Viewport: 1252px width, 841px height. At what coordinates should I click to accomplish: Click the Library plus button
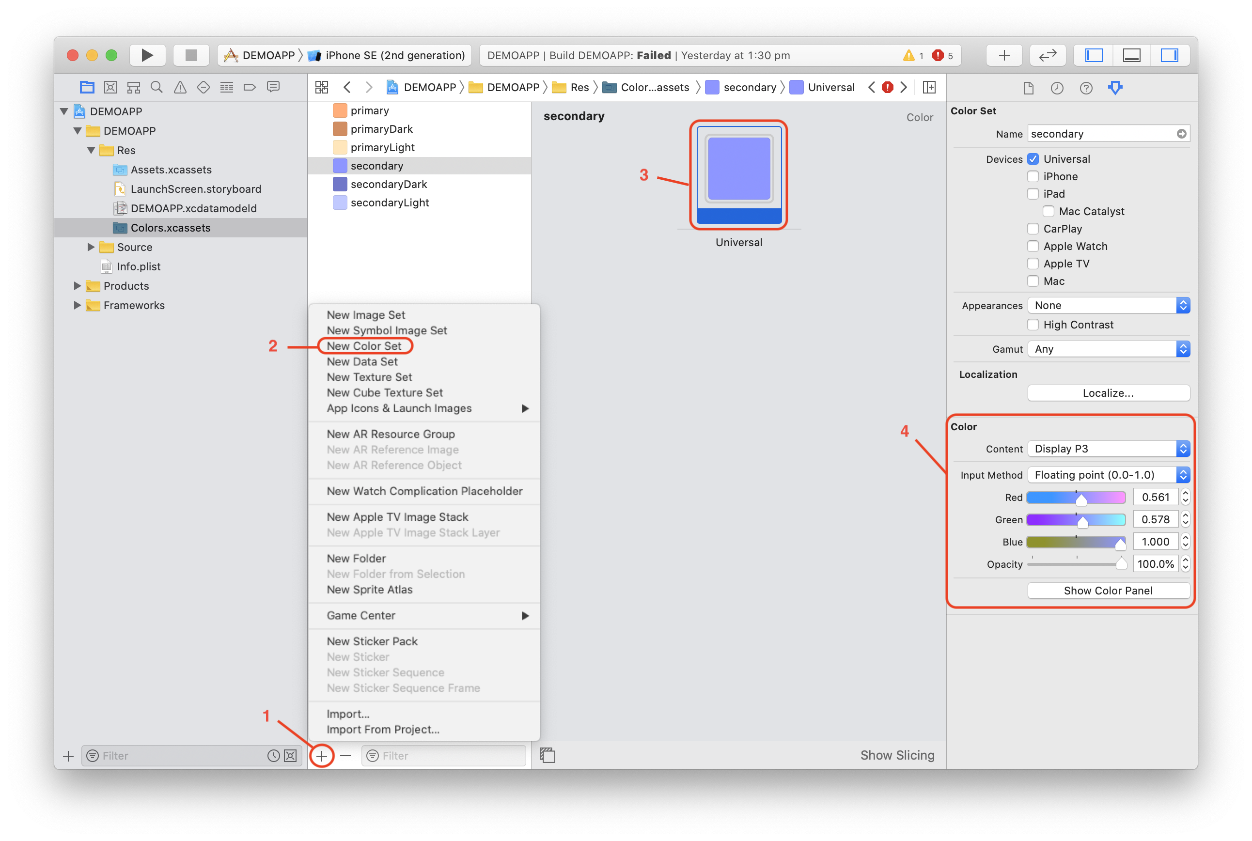click(1004, 55)
